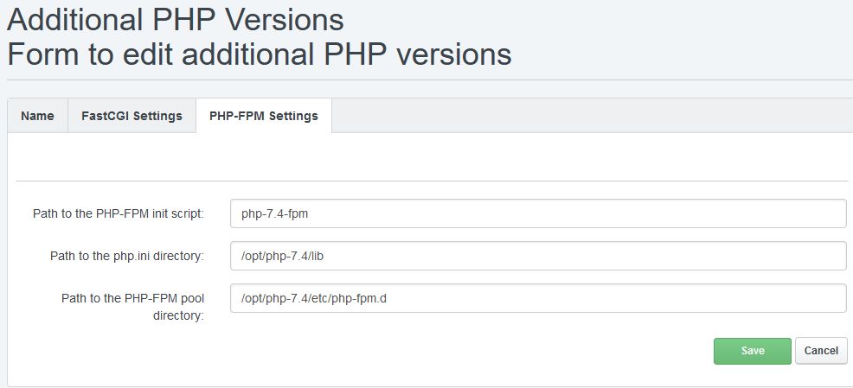This screenshot has width=853, height=388.
Task: Click the 'Path to the PHP-FPM init script:' label
Action: [x=118, y=213]
